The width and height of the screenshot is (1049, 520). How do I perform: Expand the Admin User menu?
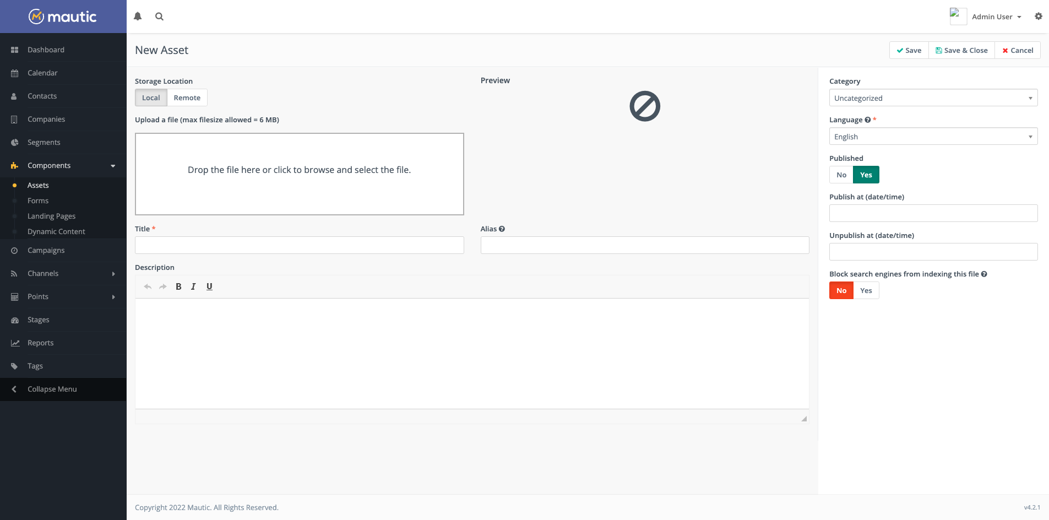tap(996, 17)
